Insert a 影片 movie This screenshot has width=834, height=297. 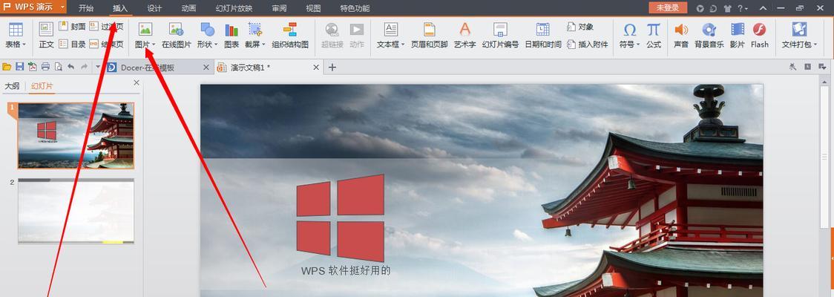(738, 36)
